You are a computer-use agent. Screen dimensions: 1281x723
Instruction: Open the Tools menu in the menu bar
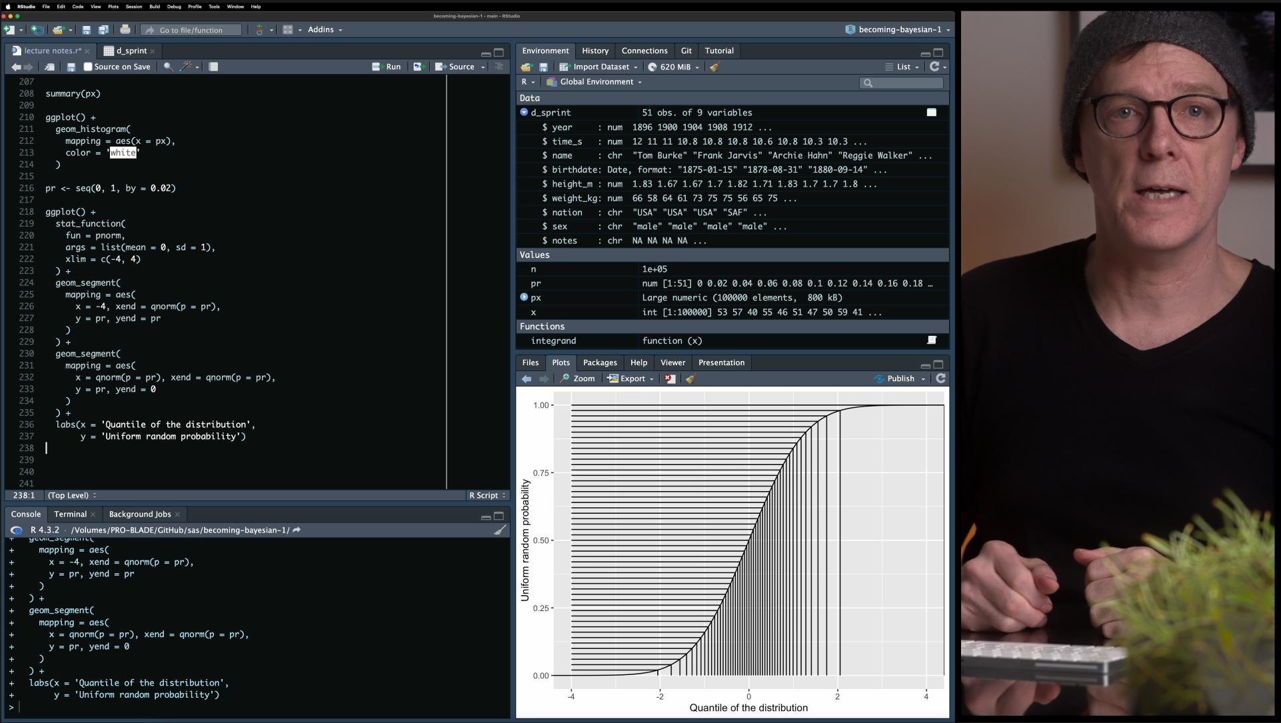tap(214, 7)
